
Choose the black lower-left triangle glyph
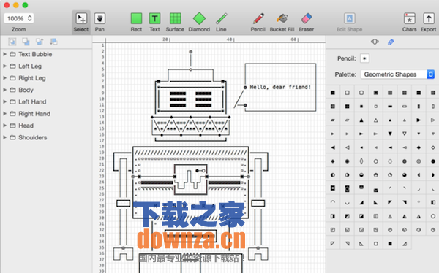click(x=376, y=202)
